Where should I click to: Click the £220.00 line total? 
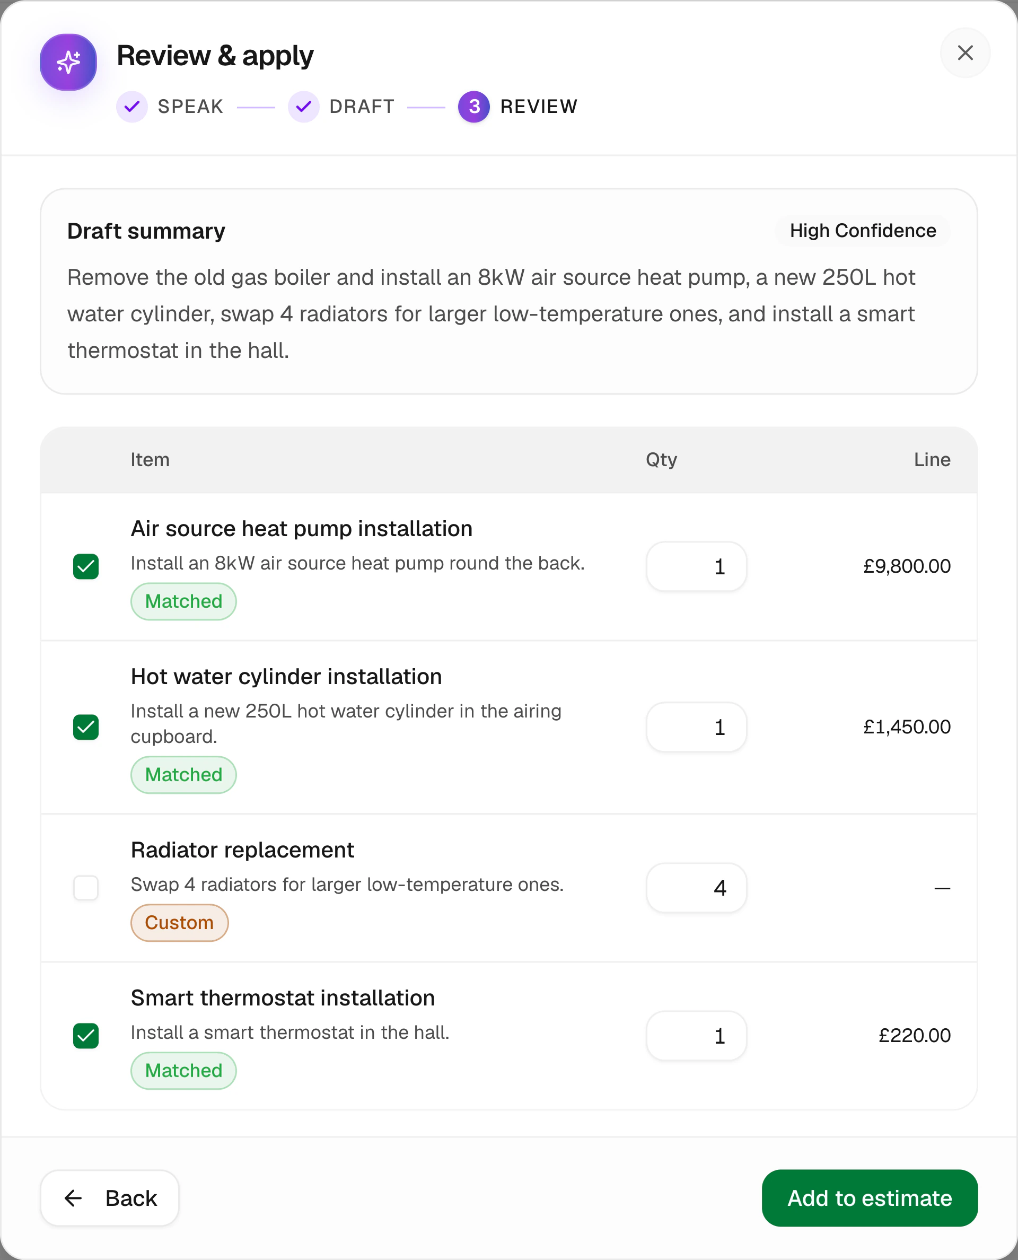[x=914, y=1035]
